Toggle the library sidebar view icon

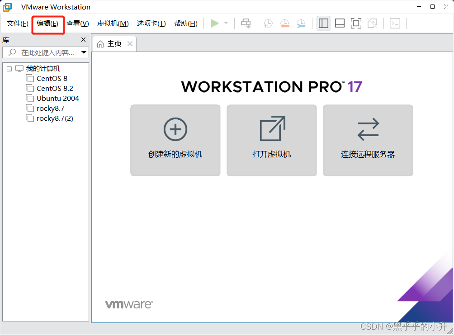pos(323,23)
